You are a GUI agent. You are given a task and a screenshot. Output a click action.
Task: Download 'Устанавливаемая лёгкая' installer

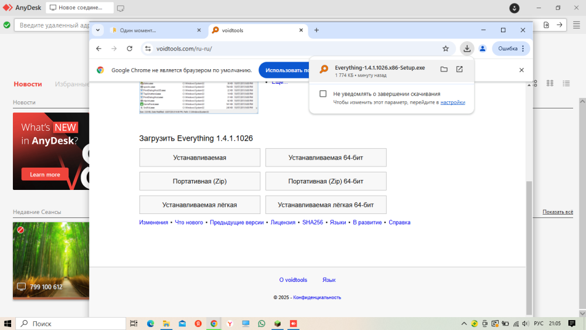pos(200,205)
